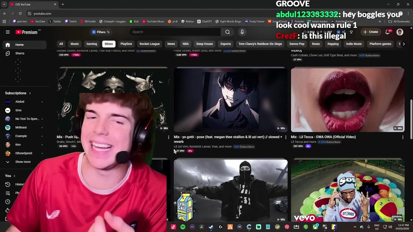
Task: Open Spotify from the taskbar
Action: point(183,227)
